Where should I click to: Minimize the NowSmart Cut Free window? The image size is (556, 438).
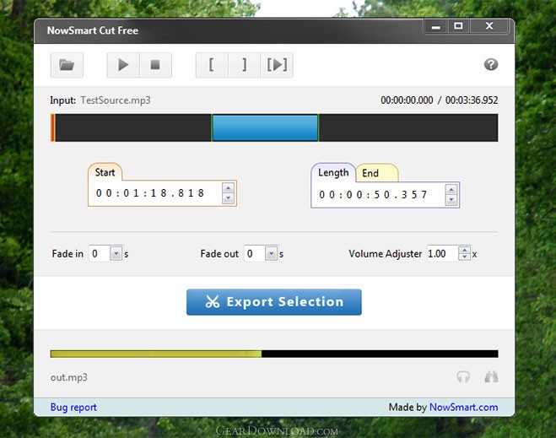(x=436, y=27)
